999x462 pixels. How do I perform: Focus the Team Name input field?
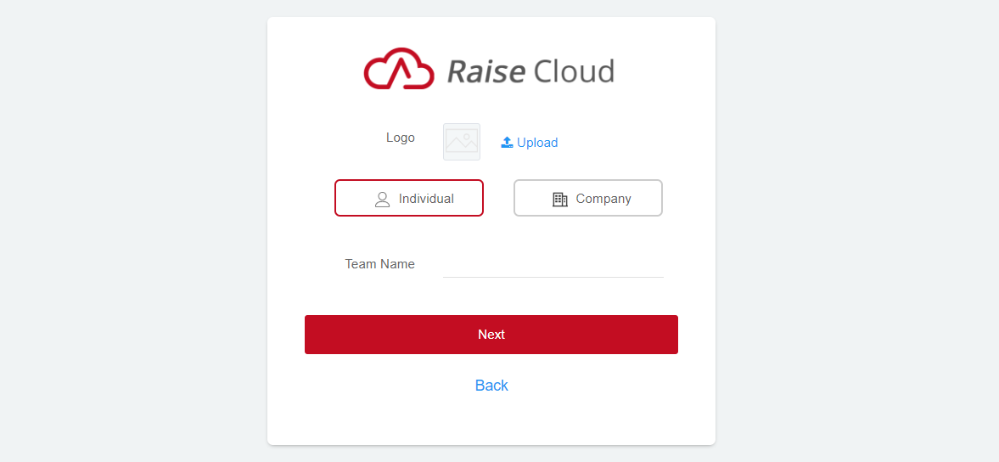tap(553, 265)
